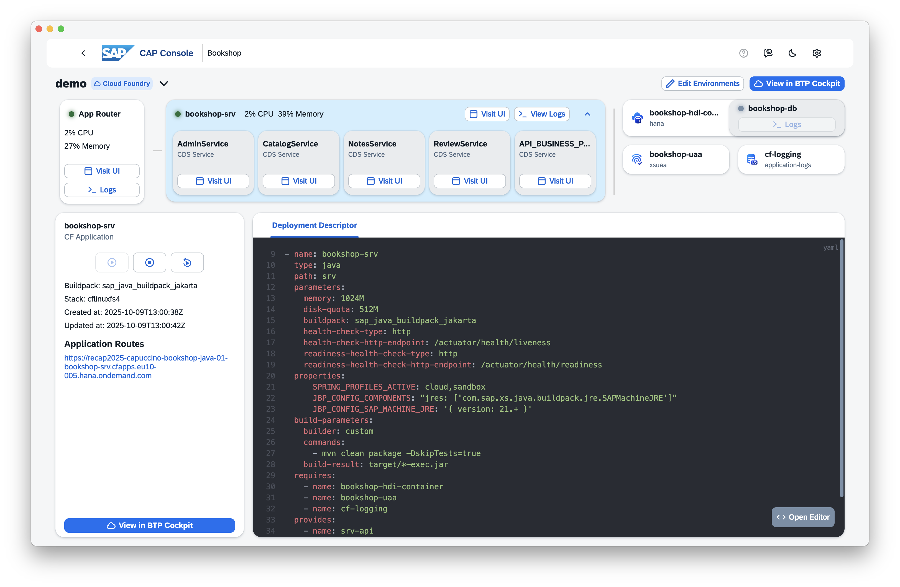This screenshot has width=900, height=587.
Task: Expand the demo environment dropdown
Action: coord(164,83)
